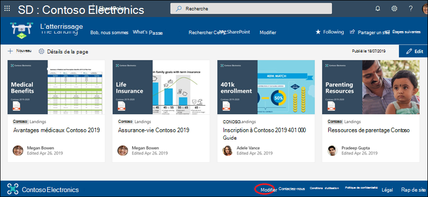The width and height of the screenshot is (428, 197).
Task: Open the help question mark icon
Action: (411, 8)
